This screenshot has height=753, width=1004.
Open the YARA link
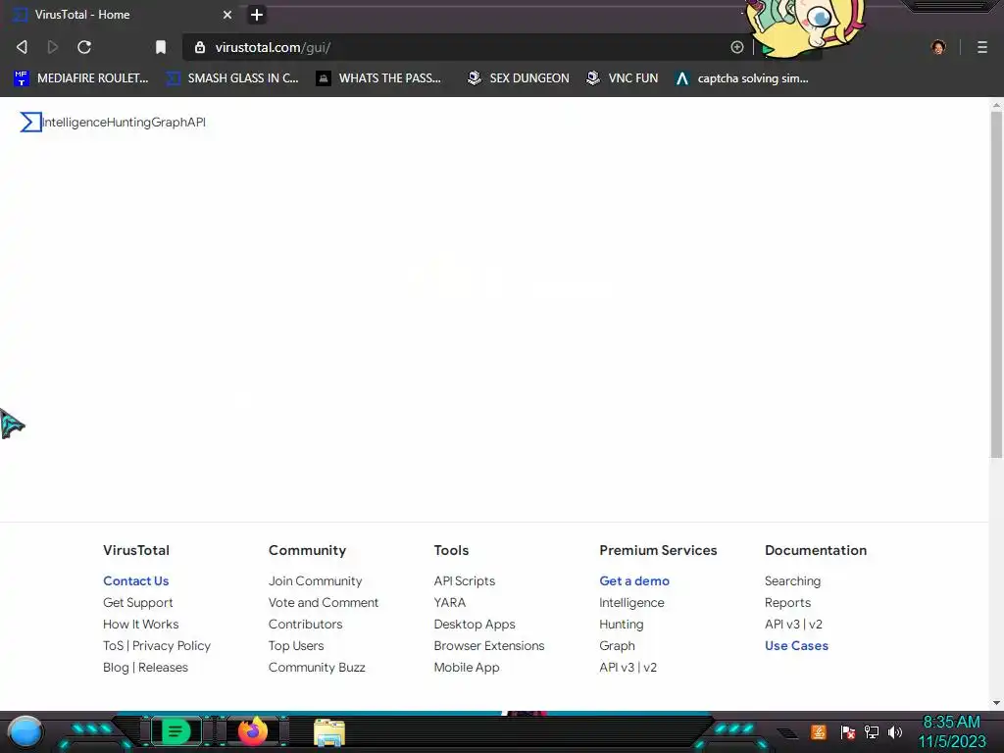(449, 603)
